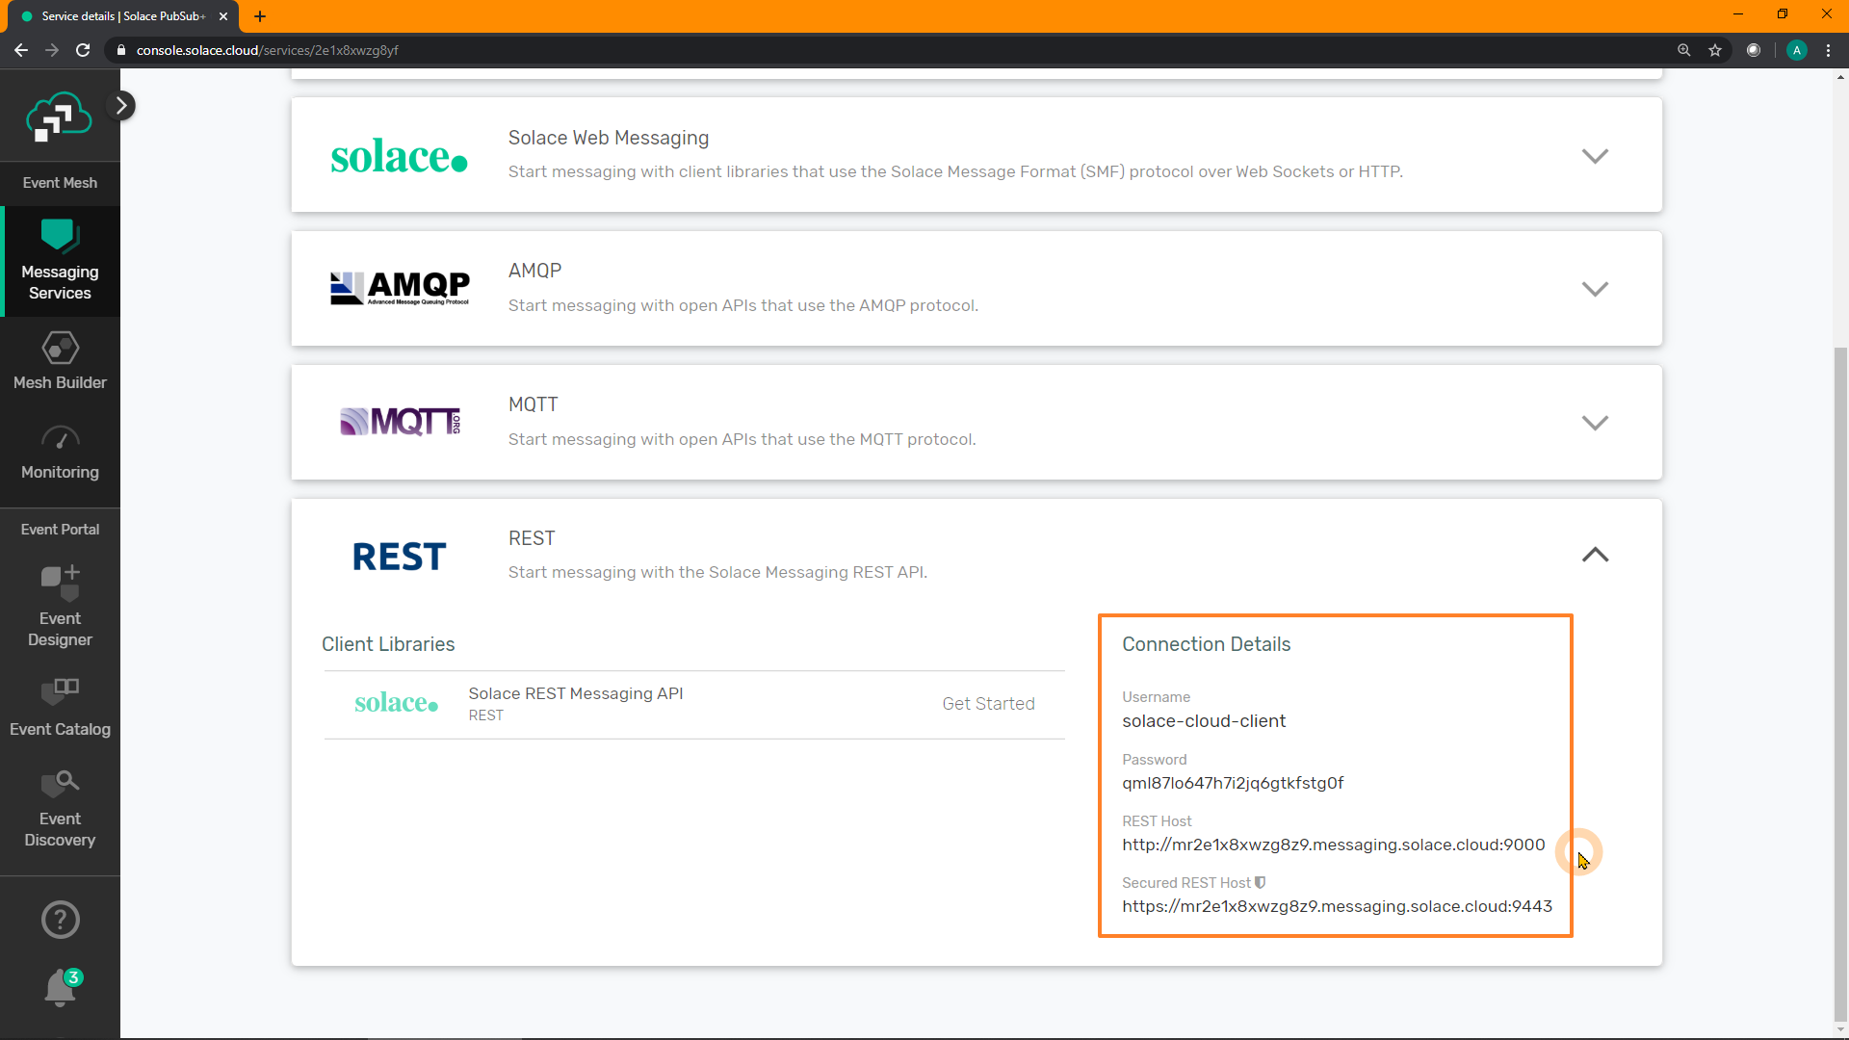Click the browser address bar URL
The width and height of the screenshot is (1849, 1040).
tap(267, 50)
